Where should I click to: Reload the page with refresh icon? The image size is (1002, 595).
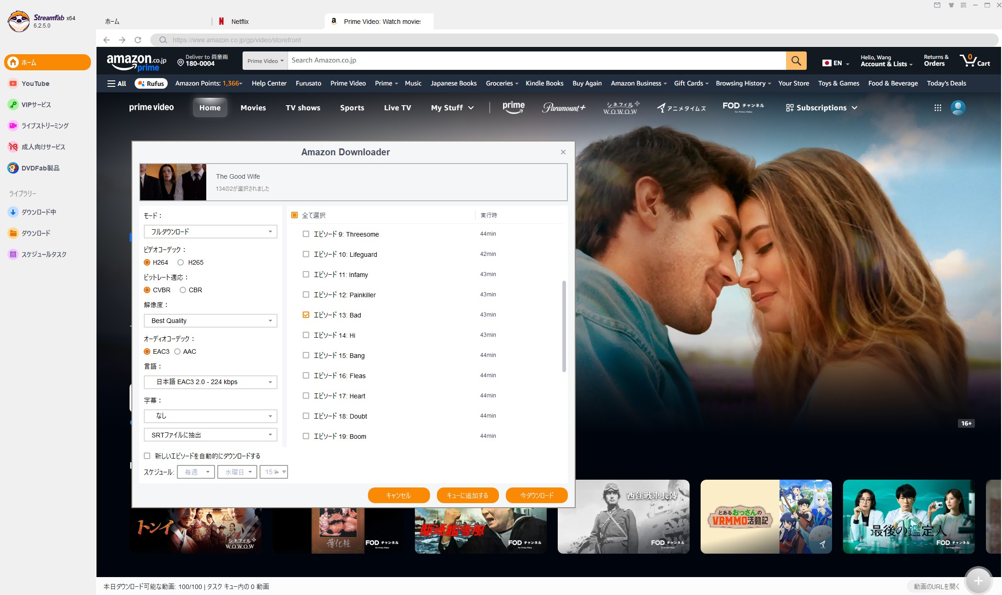tap(138, 40)
